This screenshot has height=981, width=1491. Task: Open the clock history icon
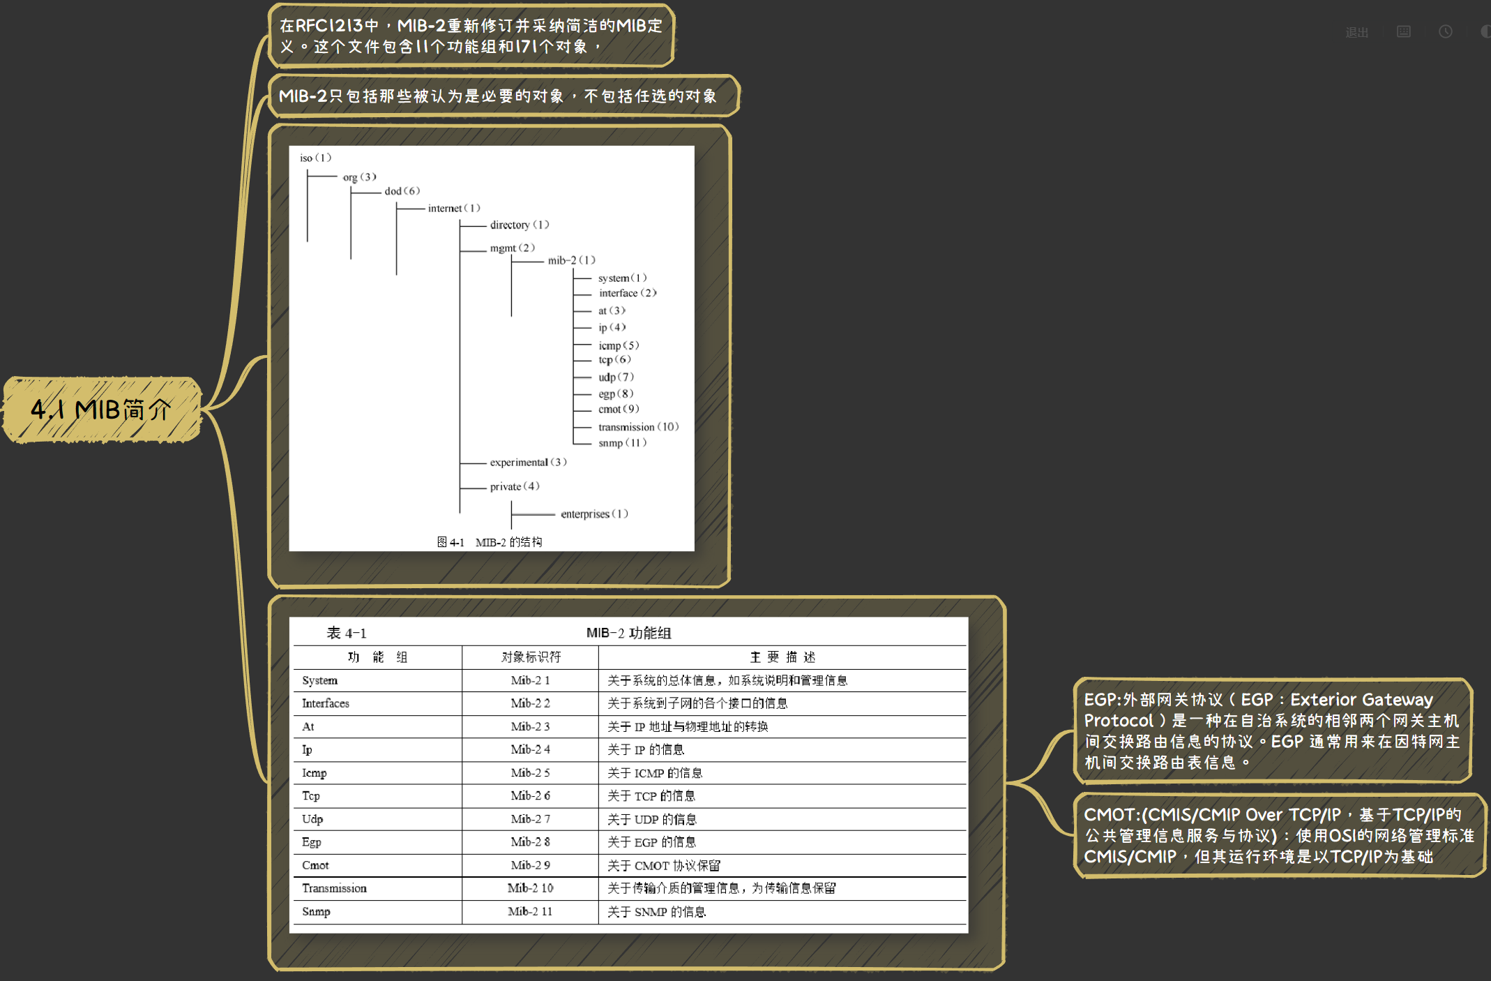[1446, 31]
